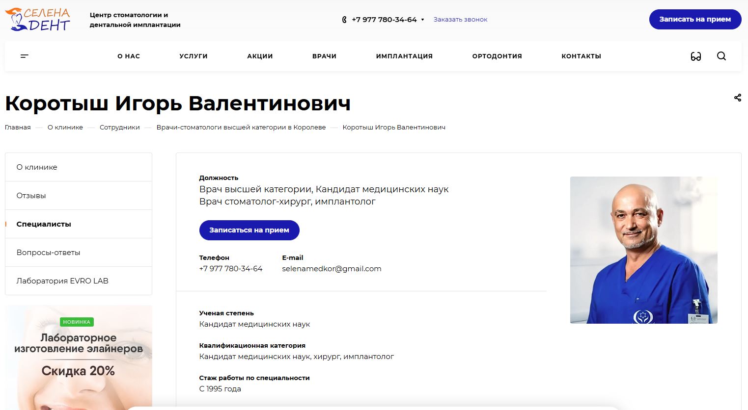Click the НОВИНКА badge on banner

(77, 322)
